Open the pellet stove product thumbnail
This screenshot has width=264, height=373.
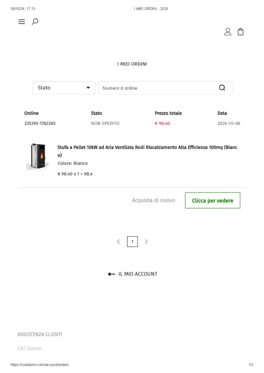point(38,157)
